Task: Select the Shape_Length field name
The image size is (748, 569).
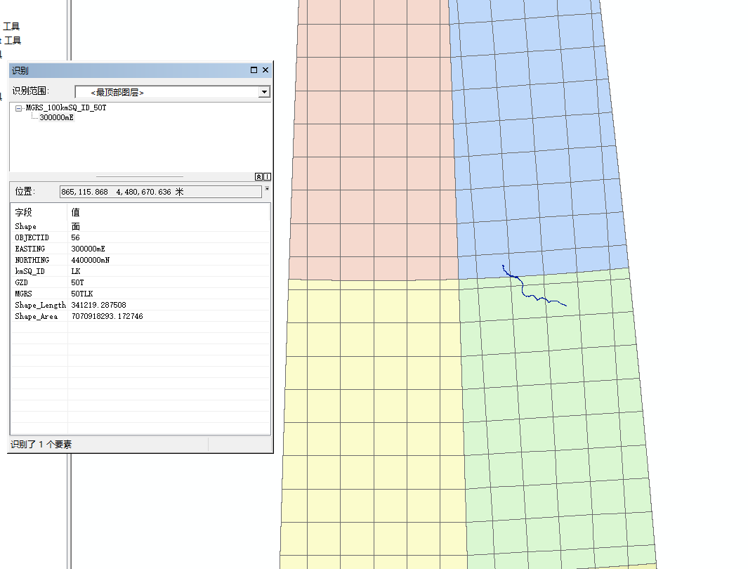Action: tap(40, 306)
